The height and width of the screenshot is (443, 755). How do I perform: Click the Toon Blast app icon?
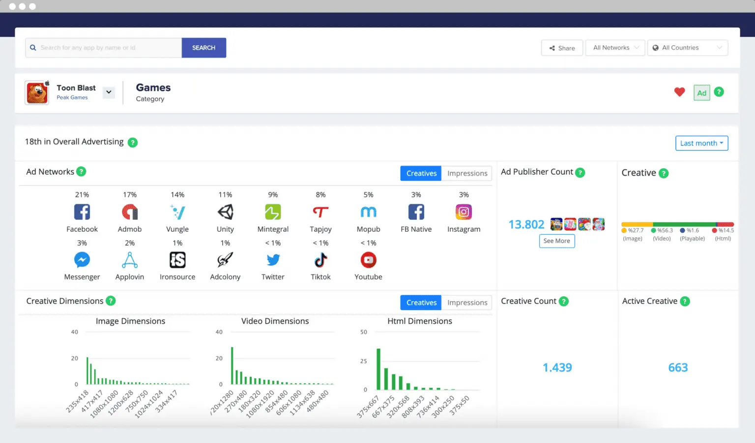click(x=37, y=92)
